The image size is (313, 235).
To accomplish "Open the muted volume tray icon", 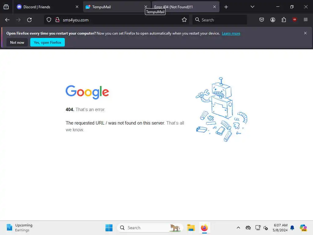I will [x=266, y=228].
